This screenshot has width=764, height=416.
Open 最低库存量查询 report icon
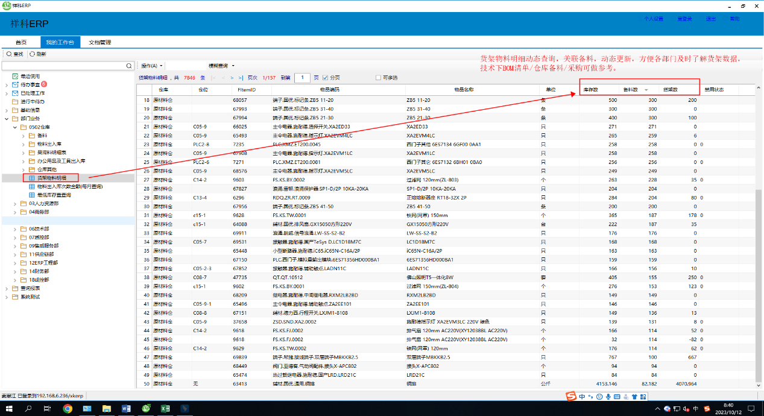coord(32,195)
